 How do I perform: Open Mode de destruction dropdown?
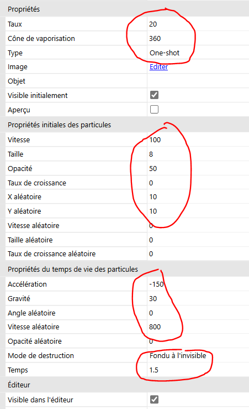tap(198, 355)
